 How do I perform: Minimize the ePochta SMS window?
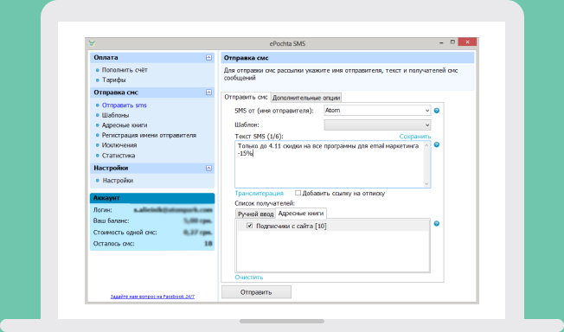(441, 42)
